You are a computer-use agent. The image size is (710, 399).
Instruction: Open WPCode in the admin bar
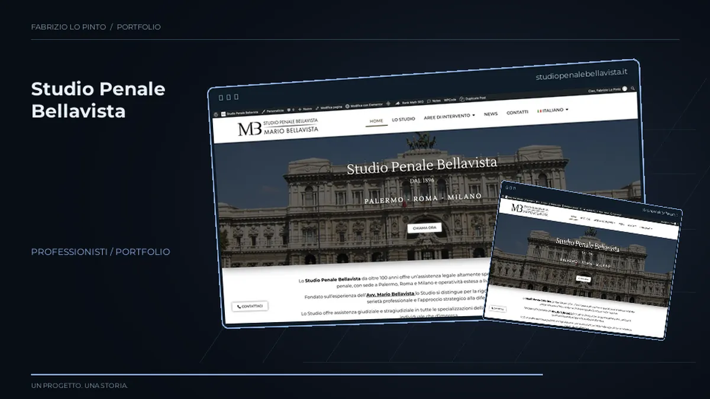(x=449, y=100)
